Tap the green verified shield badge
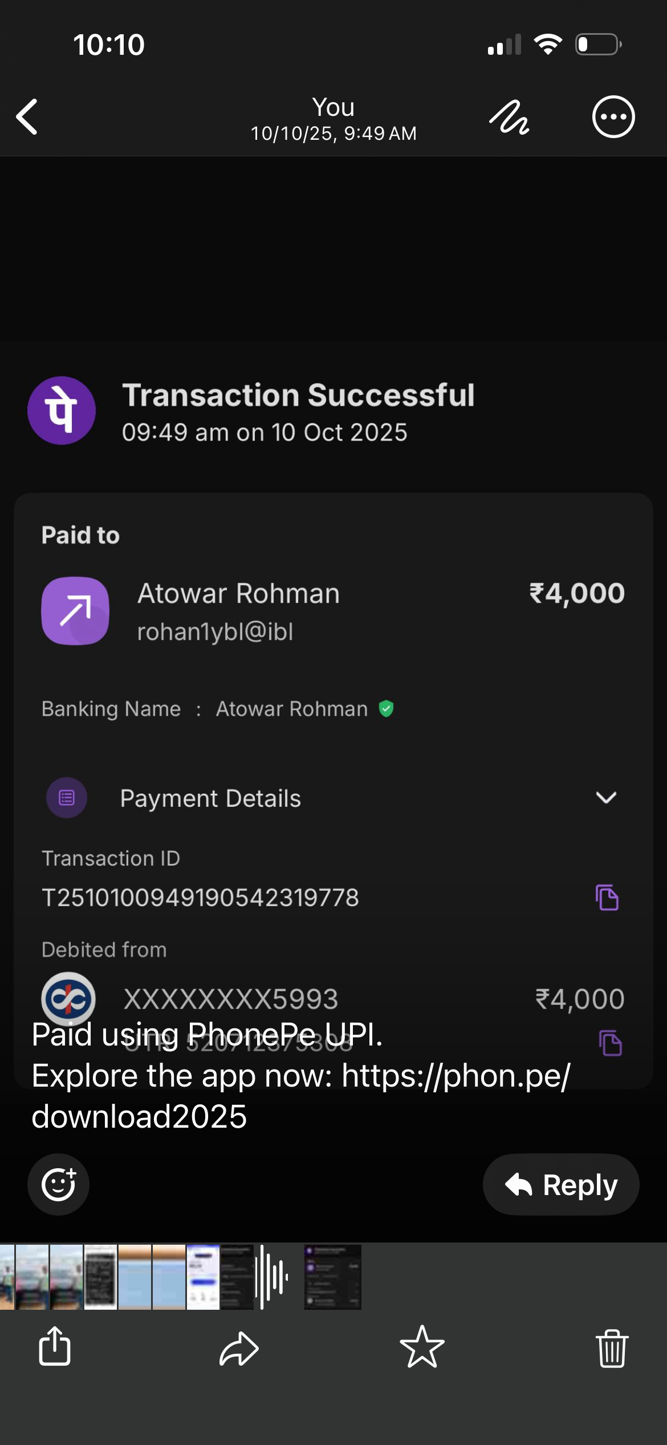 pos(386,709)
